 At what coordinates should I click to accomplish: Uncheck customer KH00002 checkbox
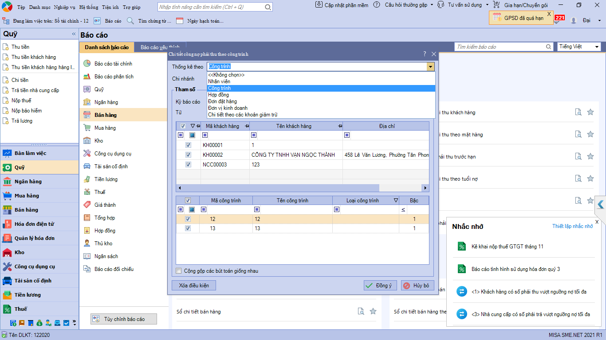point(188,155)
